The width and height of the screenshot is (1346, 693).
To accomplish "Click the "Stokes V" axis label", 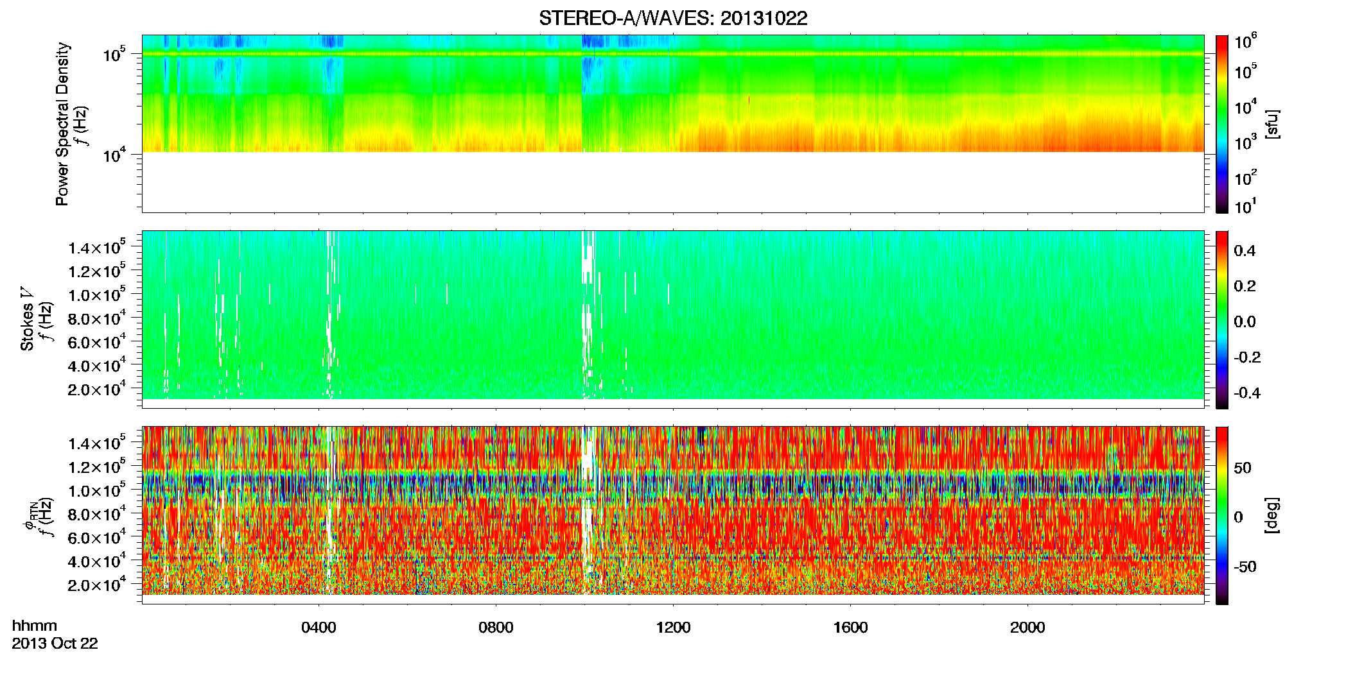I will click(27, 319).
